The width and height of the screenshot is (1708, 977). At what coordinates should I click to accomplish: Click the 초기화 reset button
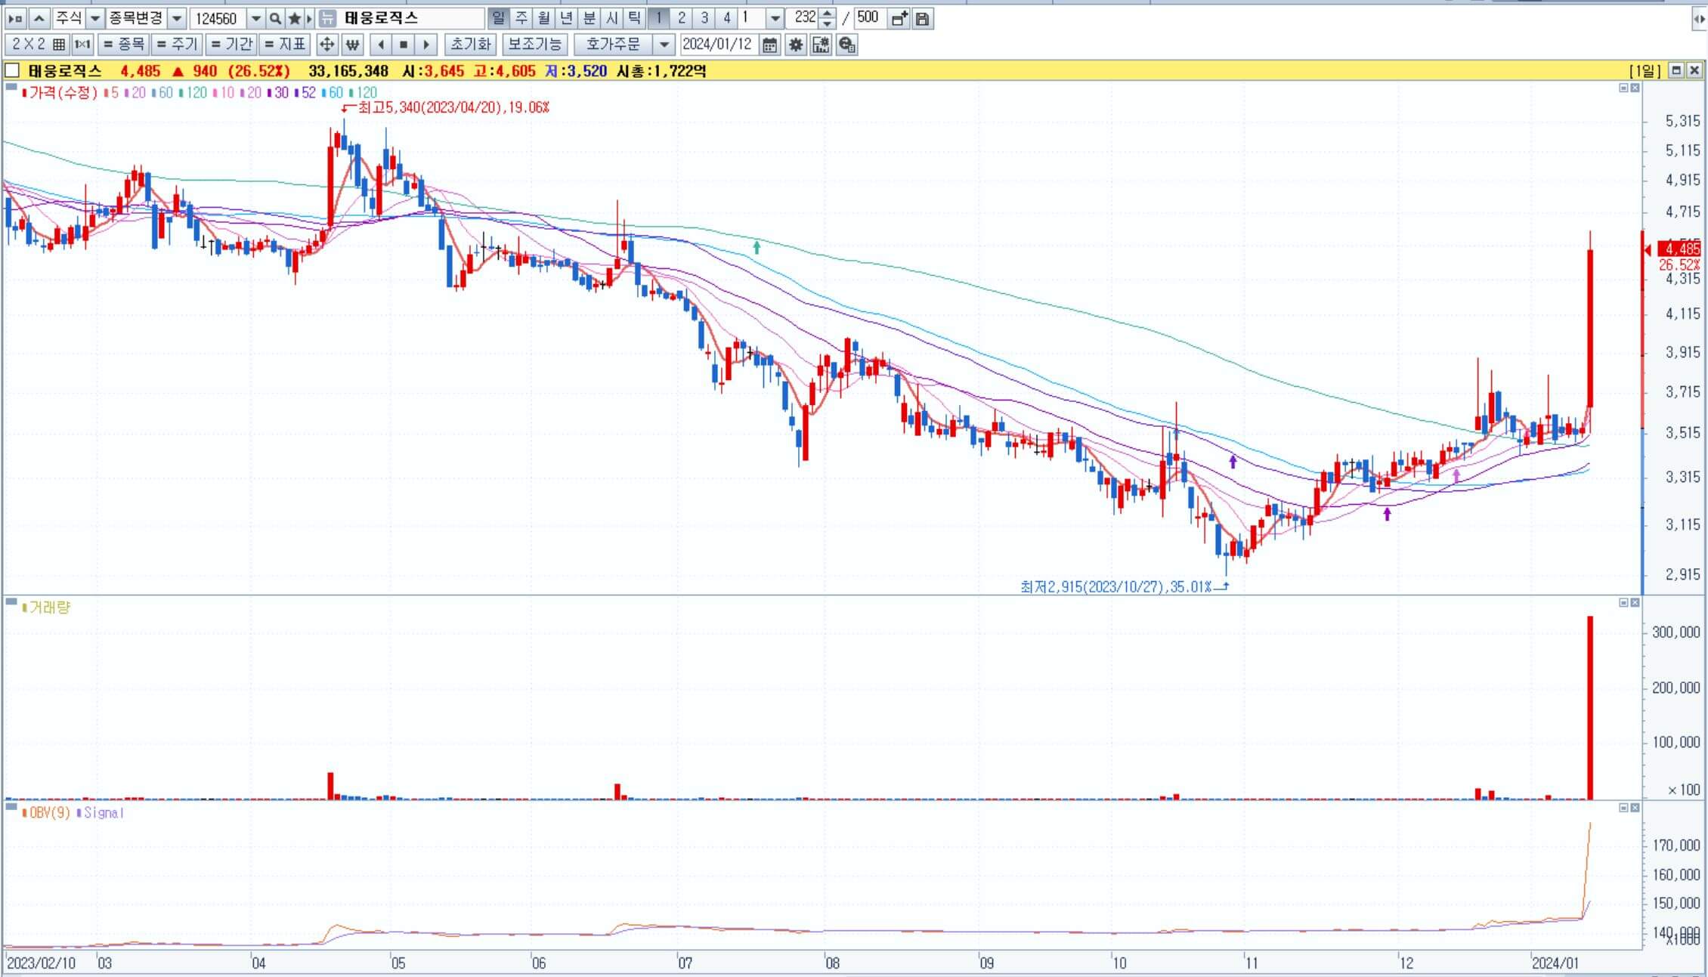point(470,45)
